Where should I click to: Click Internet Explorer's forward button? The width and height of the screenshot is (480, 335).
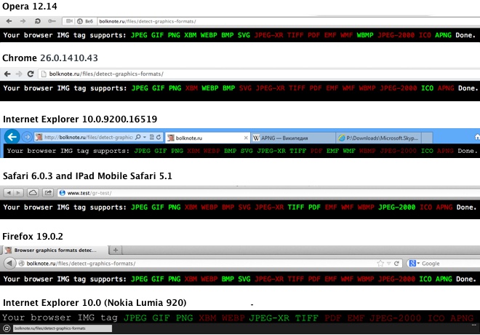pyautogui.click(x=27, y=137)
